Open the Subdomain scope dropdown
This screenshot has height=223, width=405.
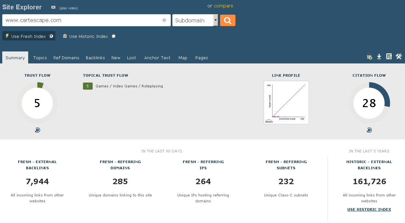pyautogui.click(x=215, y=20)
